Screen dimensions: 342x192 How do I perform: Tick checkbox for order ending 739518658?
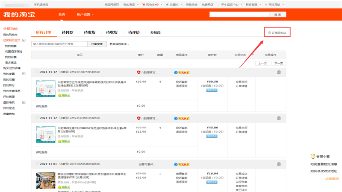click(38, 72)
